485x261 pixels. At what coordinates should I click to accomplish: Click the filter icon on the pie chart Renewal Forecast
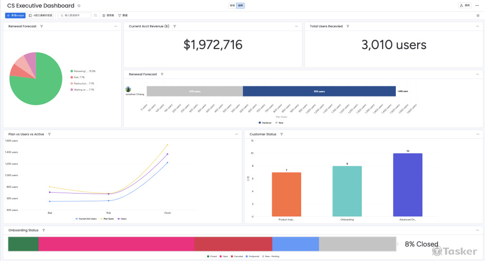pyautogui.click(x=42, y=26)
